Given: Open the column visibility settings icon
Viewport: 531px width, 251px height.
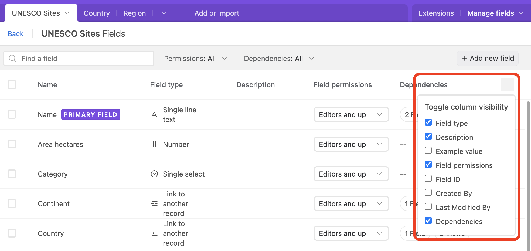Looking at the screenshot, I should coord(508,85).
